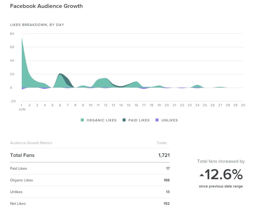Image resolution: width=259 pixels, height=211 pixels.
Task: Click the small organic bump at day 24
Action: tap(197, 86)
